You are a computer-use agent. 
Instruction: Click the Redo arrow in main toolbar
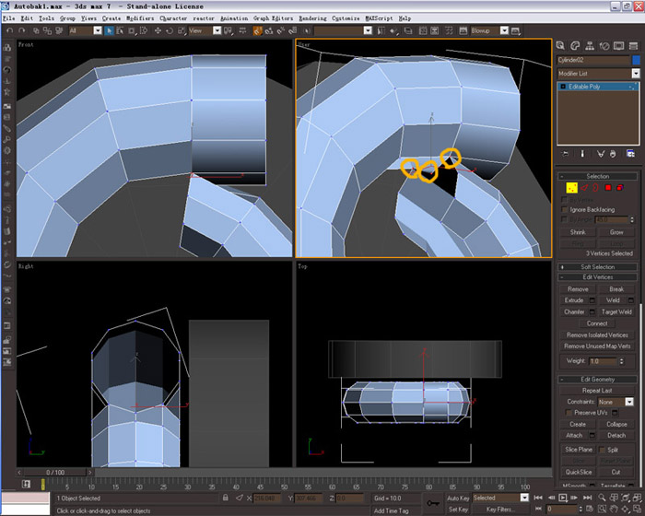22,30
